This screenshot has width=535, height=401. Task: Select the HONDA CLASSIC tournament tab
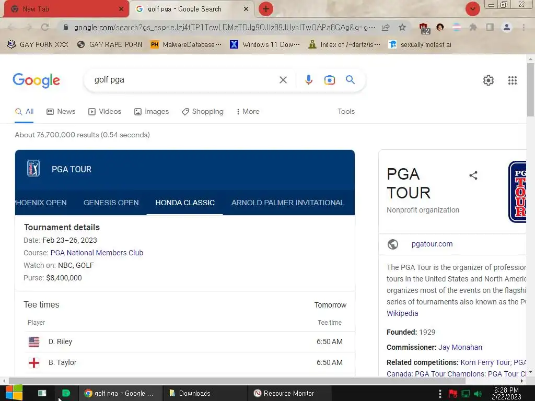pos(185,203)
